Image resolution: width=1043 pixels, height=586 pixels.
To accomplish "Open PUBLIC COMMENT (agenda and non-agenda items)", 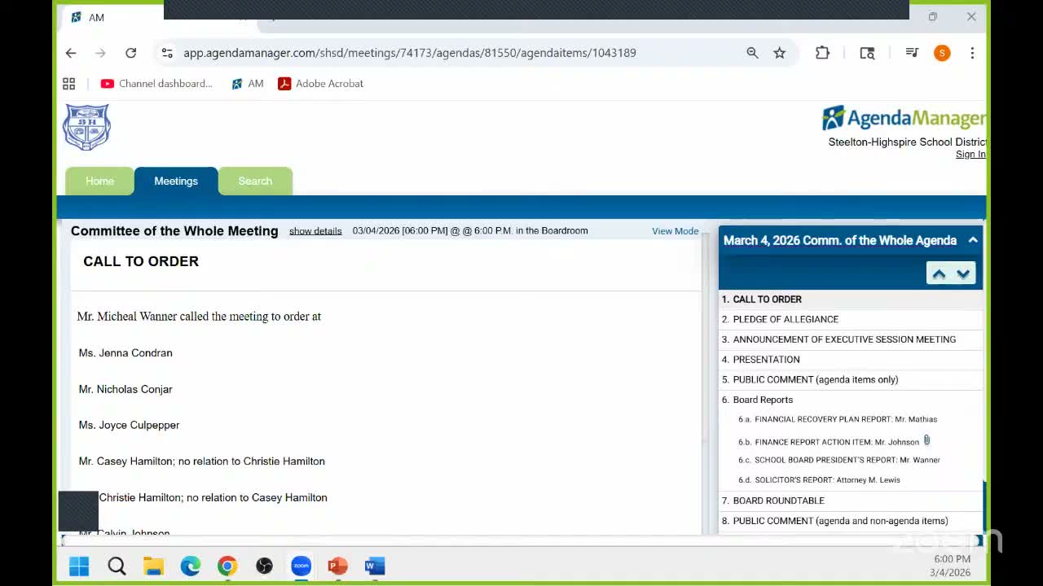I will coord(851,521).
